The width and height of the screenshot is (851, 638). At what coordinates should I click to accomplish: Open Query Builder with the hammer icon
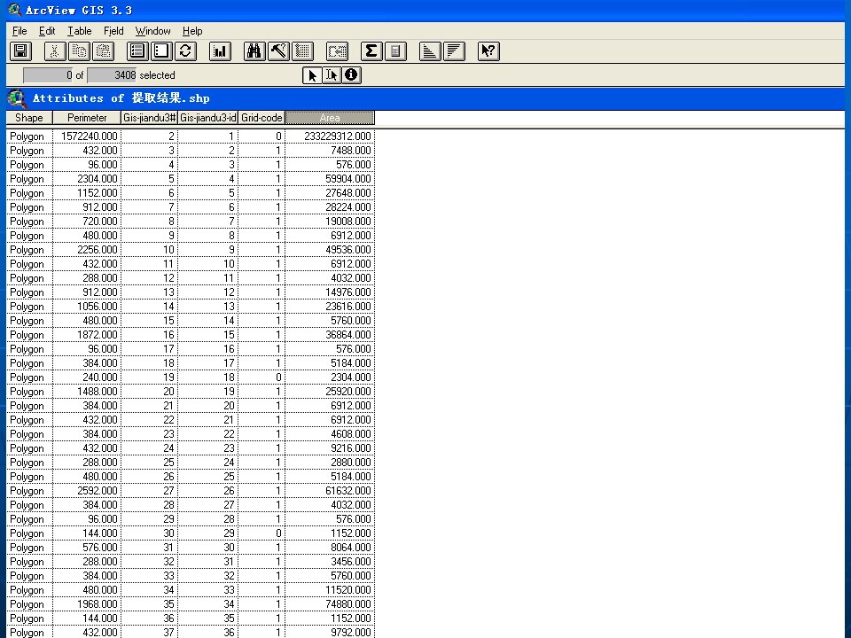pos(278,51)
